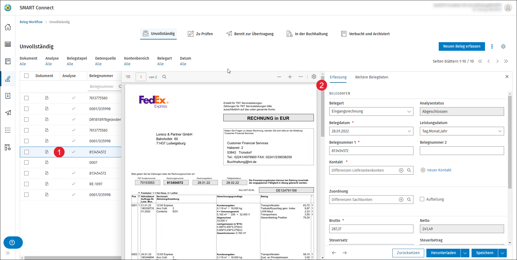The image size is (517, 260).
Task: Clear the Kontakt field value
Action: (x=401, y=170)
